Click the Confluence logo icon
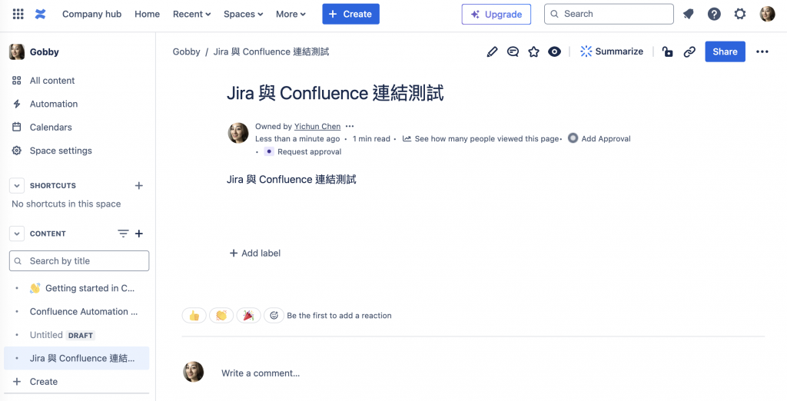This screenshot has width=787, height=401. pyautogui.click(x=41, y=14)
